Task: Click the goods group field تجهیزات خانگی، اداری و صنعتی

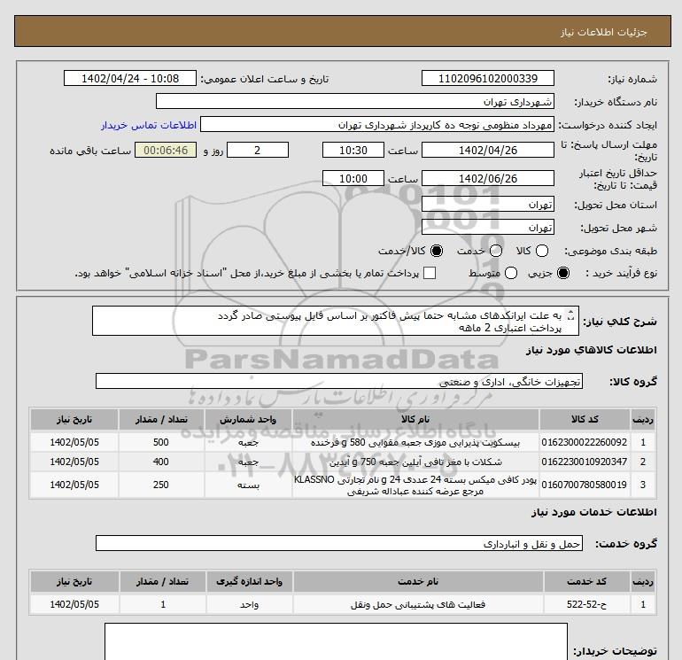Action: coord(339,381)
